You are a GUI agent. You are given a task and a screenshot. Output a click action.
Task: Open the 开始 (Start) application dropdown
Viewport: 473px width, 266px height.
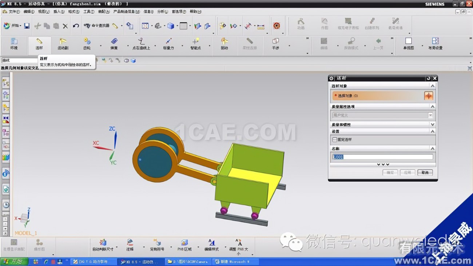tap(13, 26)
